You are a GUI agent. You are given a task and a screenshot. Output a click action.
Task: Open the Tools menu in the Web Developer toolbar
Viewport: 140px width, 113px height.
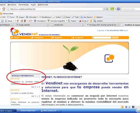click(76, 17)
